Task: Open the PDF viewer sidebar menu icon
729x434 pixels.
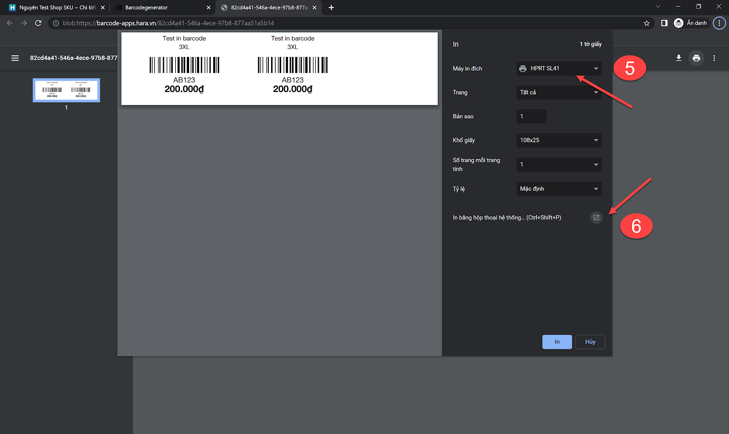Action: [x=15, y=58]
